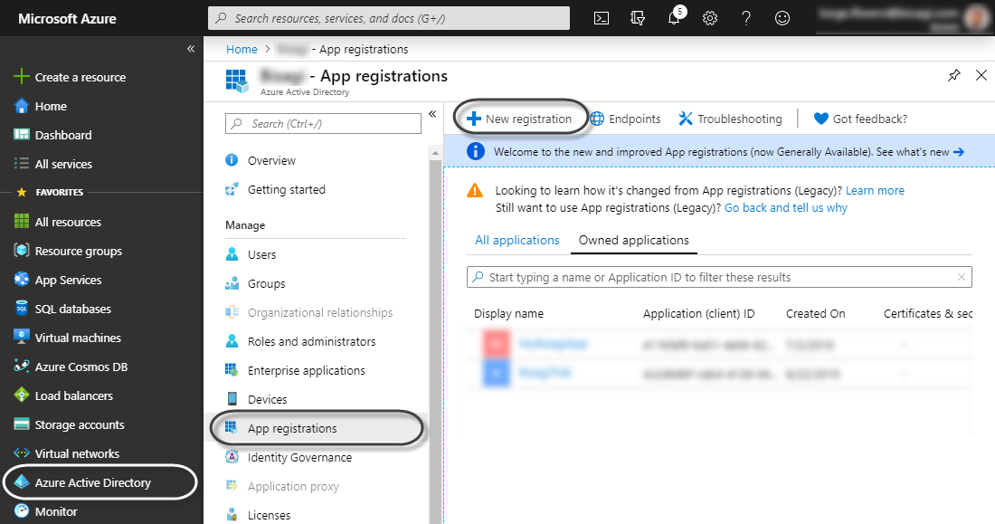The height and width of the screenshot is (524, 995).
Task: Go to Home in sidebar
Action: pos(41,106)
